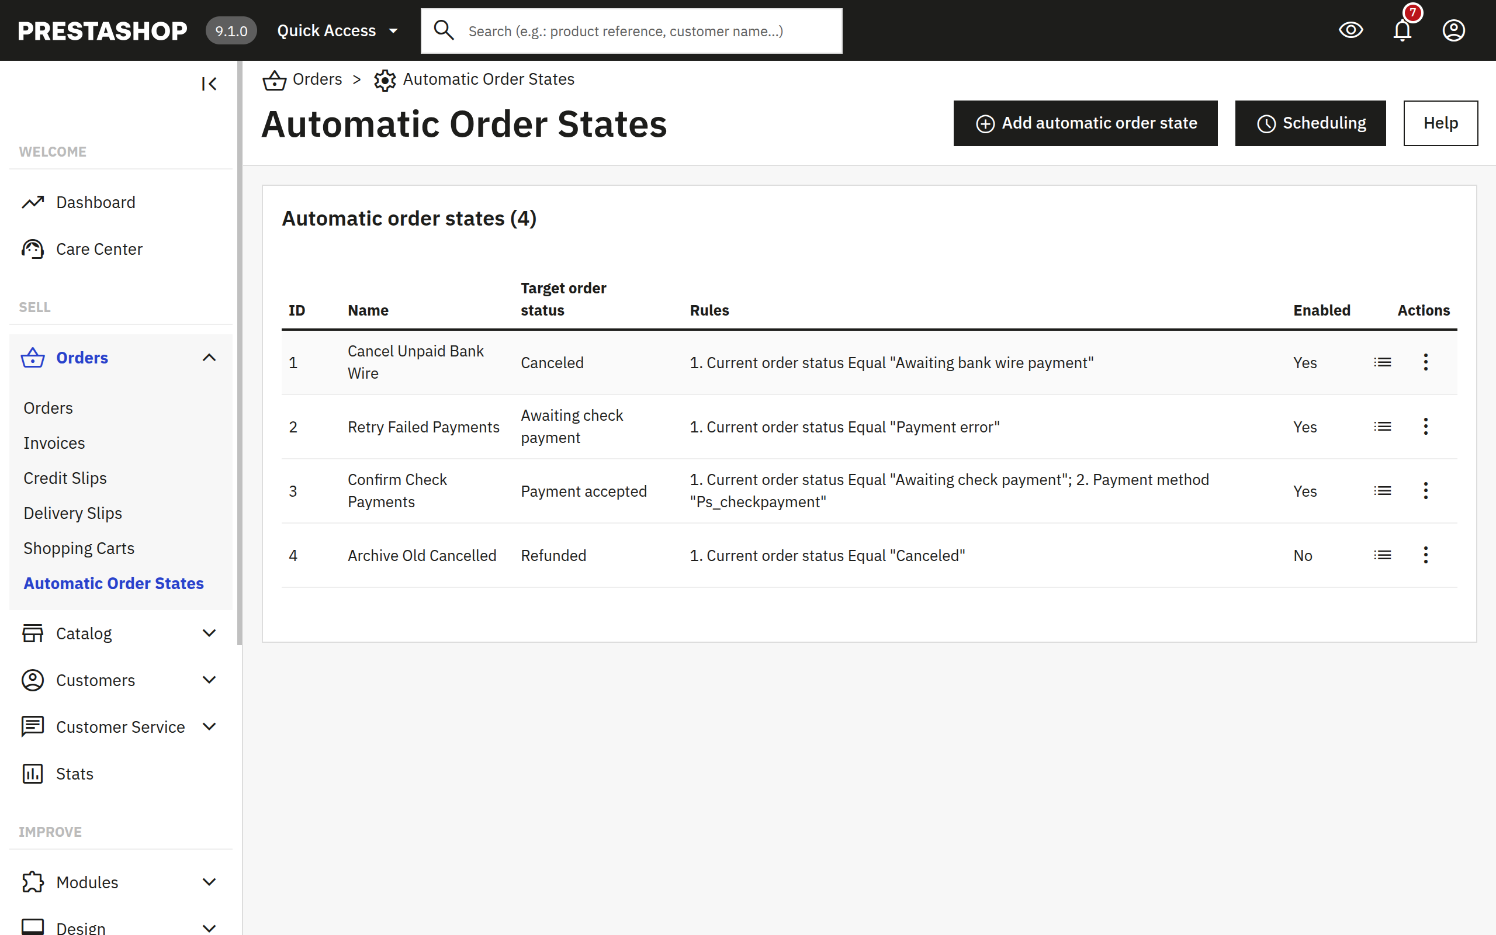Screen dimensions: 1496x935
Task: Click the Modules puzzle icon
Action: (x=33, y=882)
